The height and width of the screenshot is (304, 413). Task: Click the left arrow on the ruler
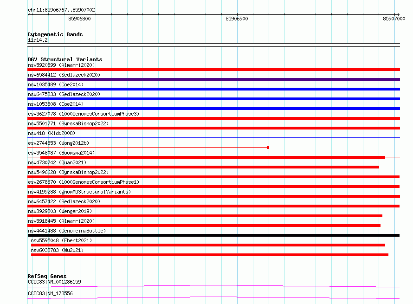[x=30, y=14]
